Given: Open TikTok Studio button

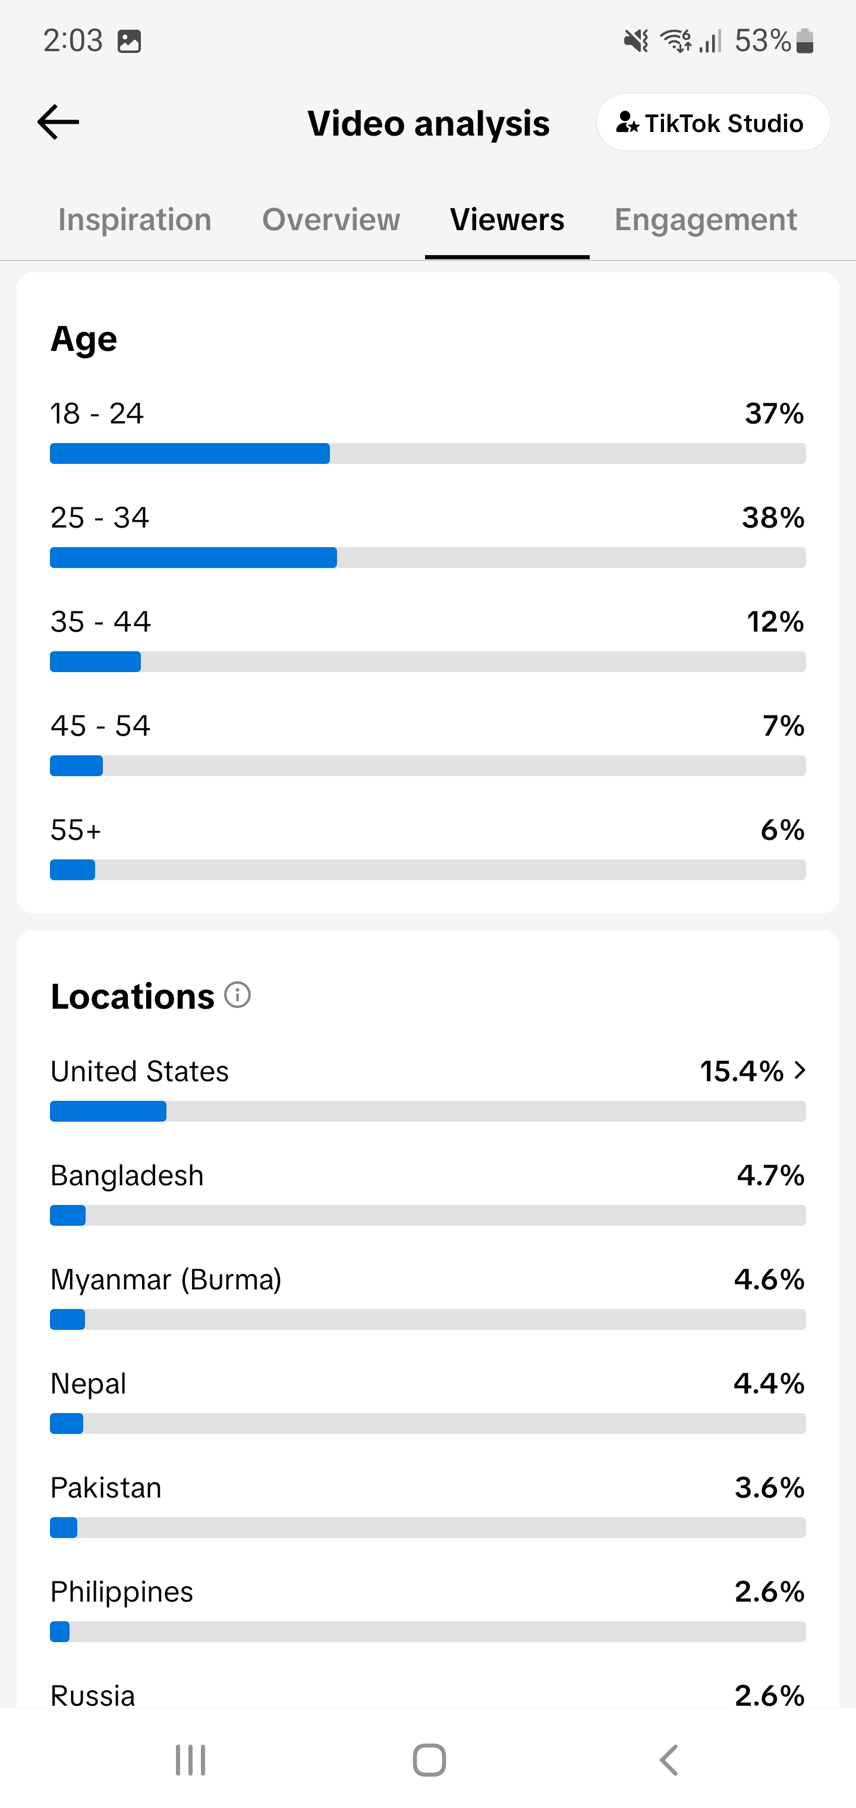Looking at the screenshot, I should point(713,123).
